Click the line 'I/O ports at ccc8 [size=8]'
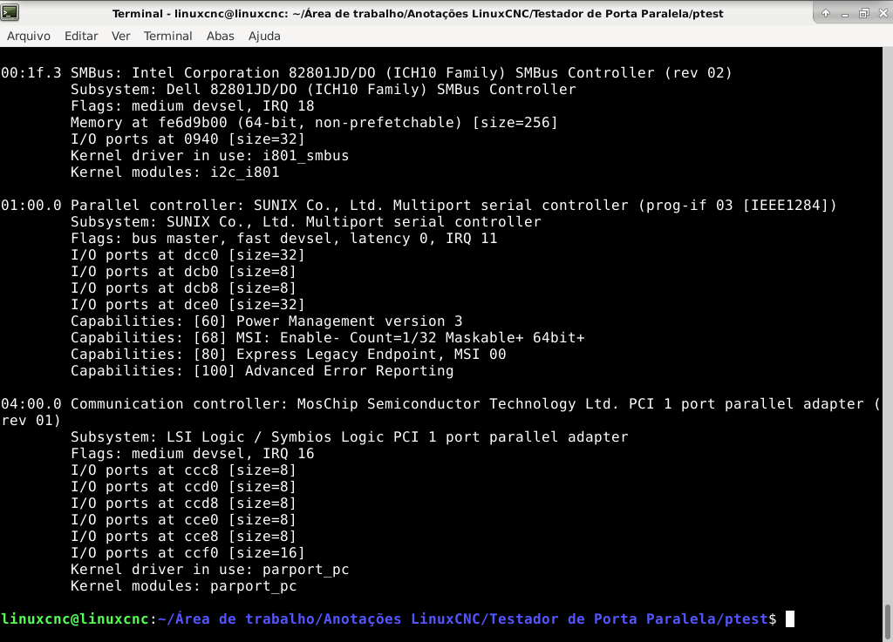The width and height of the screenshot is (893, 642). click(x=183, y=470)
